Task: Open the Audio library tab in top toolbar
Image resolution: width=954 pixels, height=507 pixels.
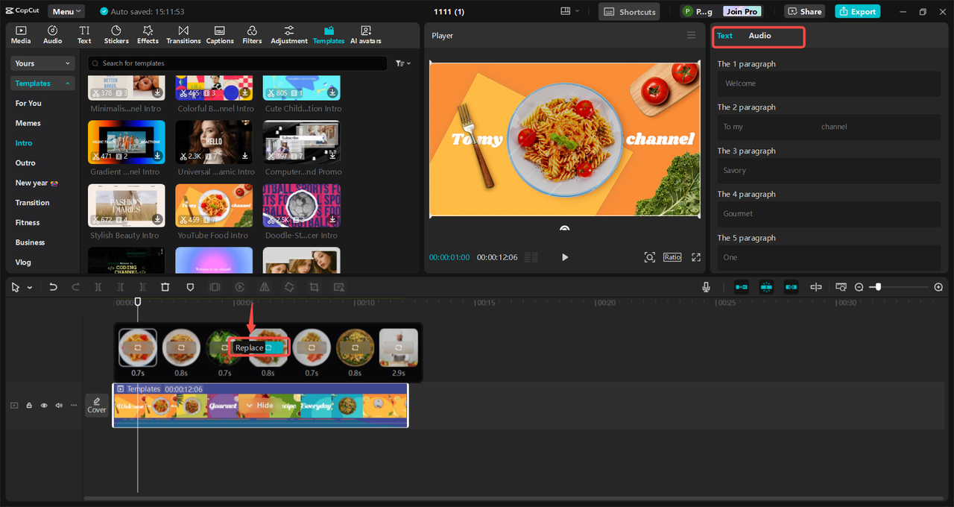Action: pos(53,34)
